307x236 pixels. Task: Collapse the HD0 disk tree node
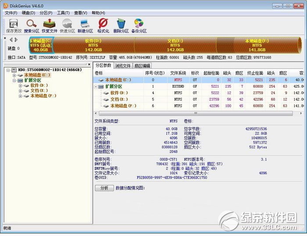[x=8, y=70]
